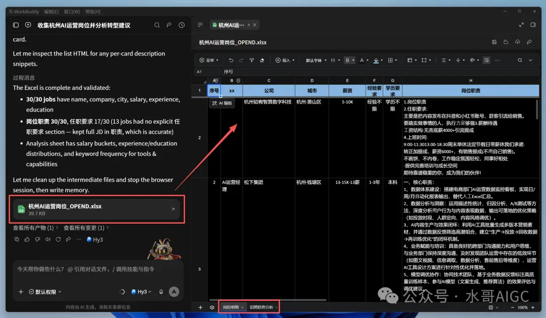
Task: Show more toolbar options (ellipsis)
Action: click(x=497, y=60)
